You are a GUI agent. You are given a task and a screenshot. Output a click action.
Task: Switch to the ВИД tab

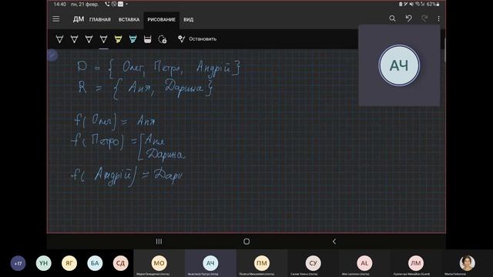click(188, 19)
